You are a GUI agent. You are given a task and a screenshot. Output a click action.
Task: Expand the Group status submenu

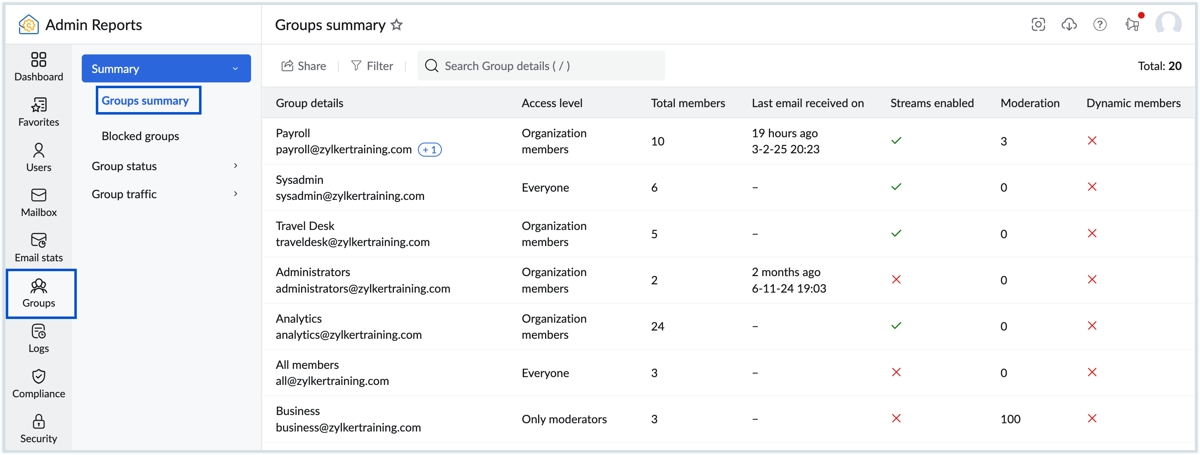[x=235, y=166]
